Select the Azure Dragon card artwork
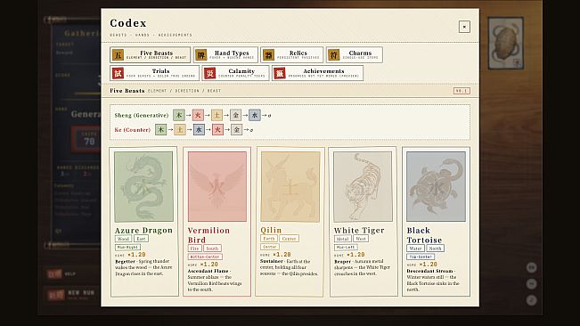Screen dimensions: 580x326 click(143, 187)
